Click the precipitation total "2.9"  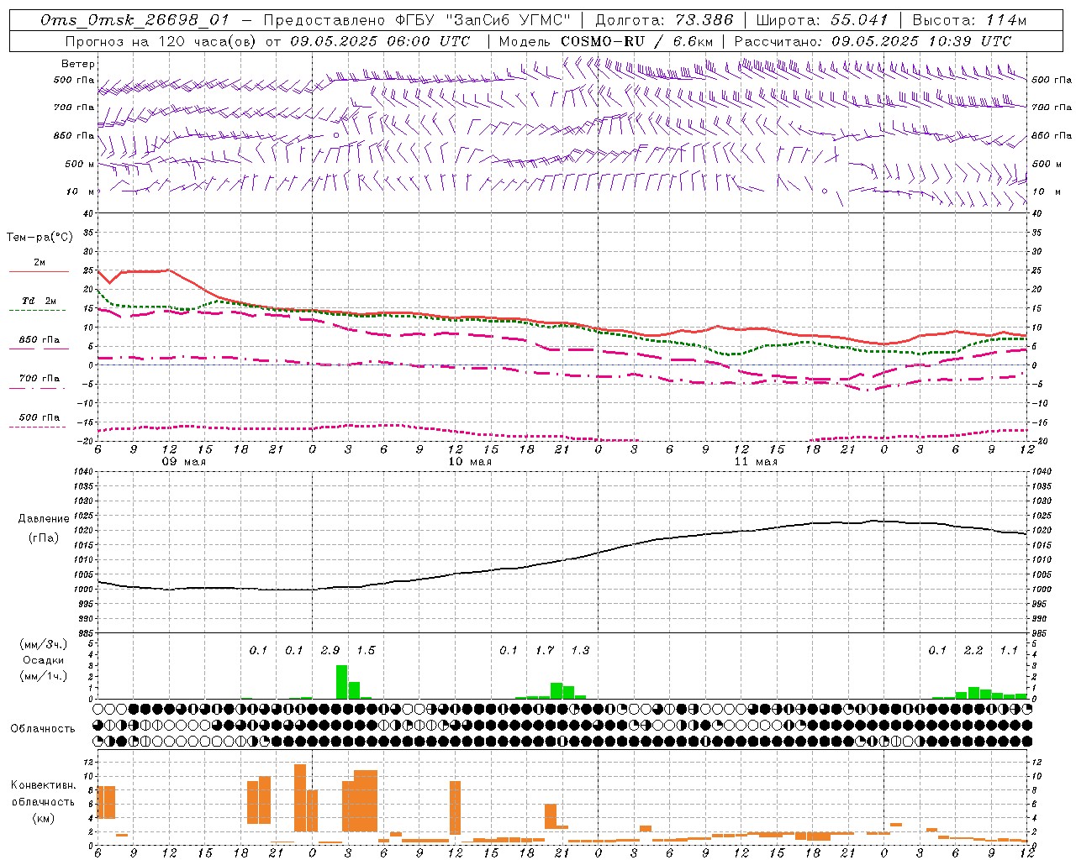click(x=330, y=651)
